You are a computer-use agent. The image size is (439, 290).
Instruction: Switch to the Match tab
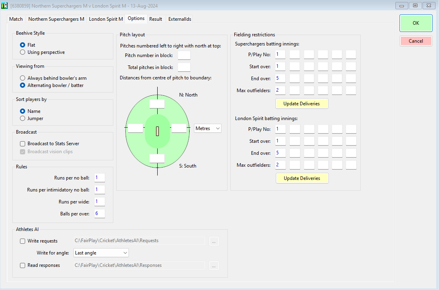[16, 19]
